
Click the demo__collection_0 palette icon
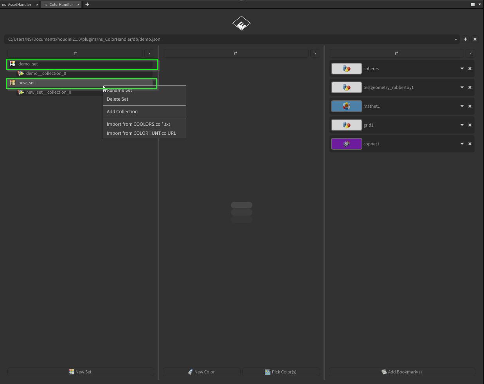[x=21, y=73]
